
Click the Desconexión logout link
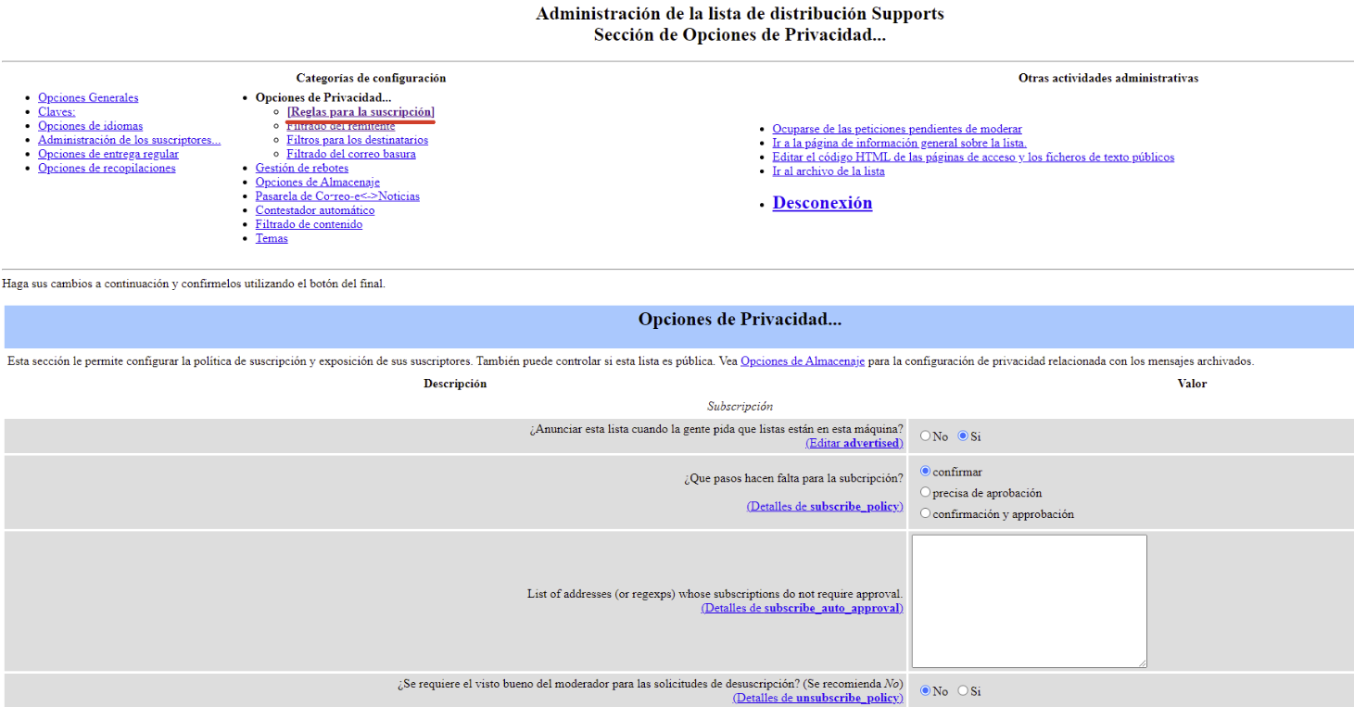point(822,203)
